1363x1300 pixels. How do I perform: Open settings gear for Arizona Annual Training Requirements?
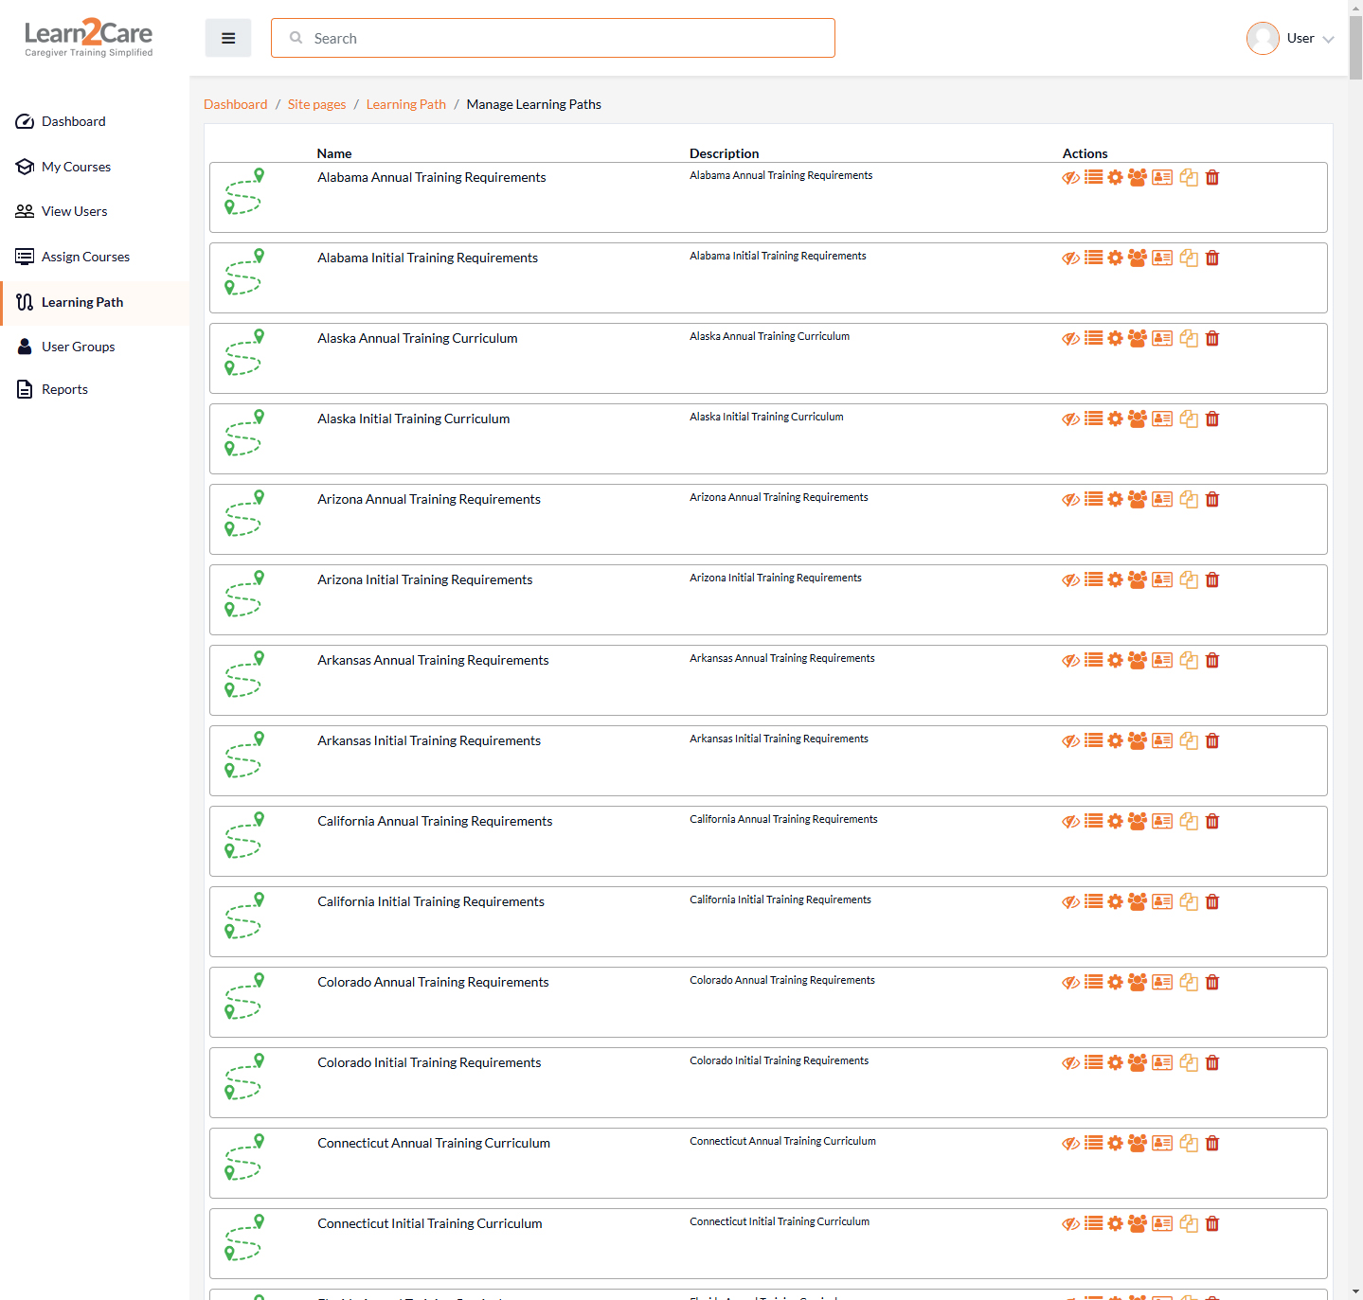(1116, 500)
